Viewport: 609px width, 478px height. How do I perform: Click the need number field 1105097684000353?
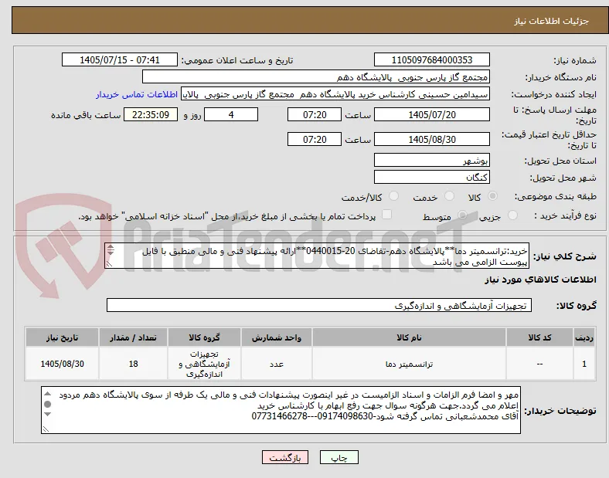pyautogui.click(x=432, y=59)
